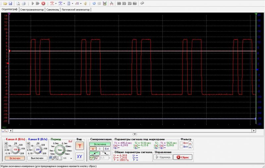Expand dropdown next to red waveform icon
265x168 pixels.
click(x=56, y=3)
